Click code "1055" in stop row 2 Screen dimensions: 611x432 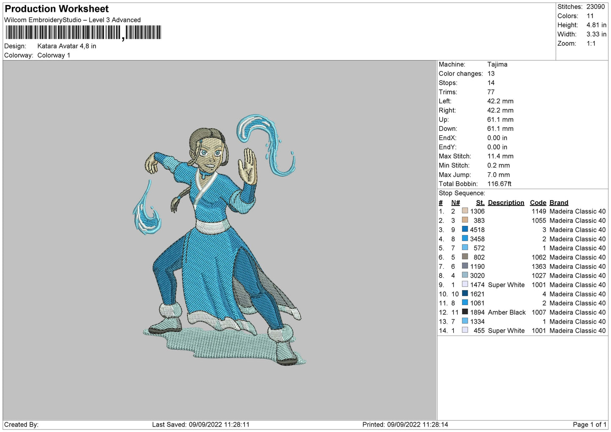pyautogui.click(x=539, y=220)
